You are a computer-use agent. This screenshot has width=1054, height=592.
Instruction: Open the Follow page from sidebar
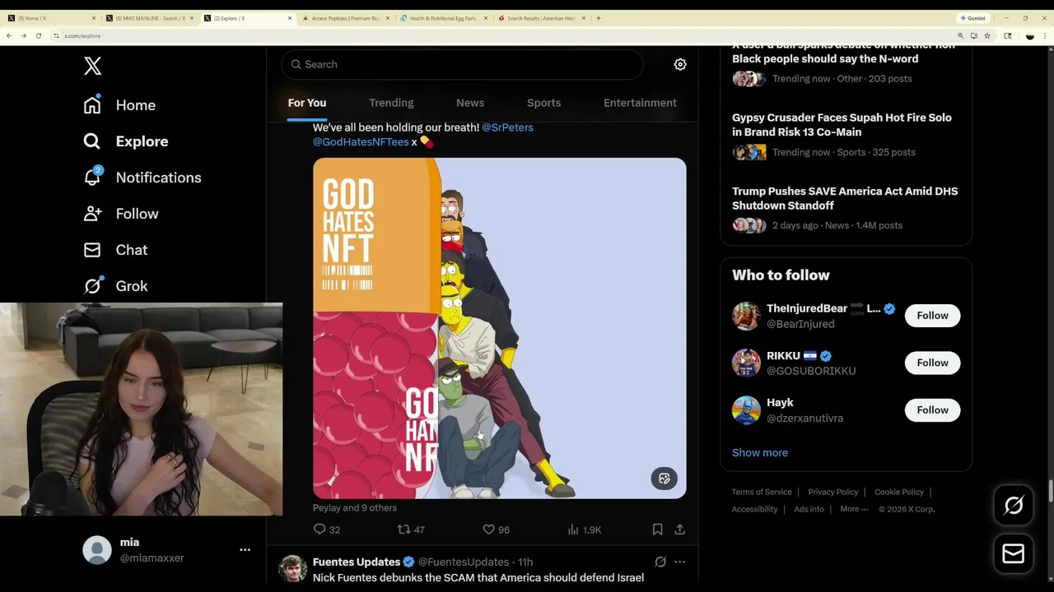[x=120, y=214]
